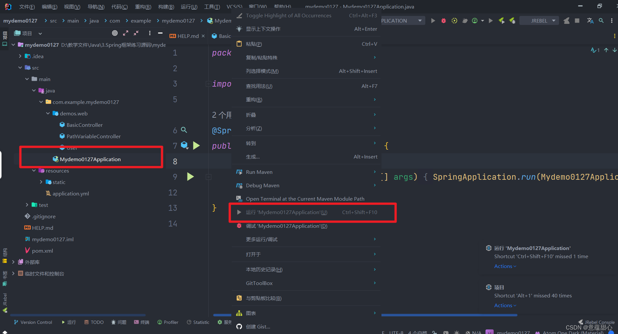Expand the 外部库 external libraries node
This screenshot has height=334, width=618.
coord(13,262)
